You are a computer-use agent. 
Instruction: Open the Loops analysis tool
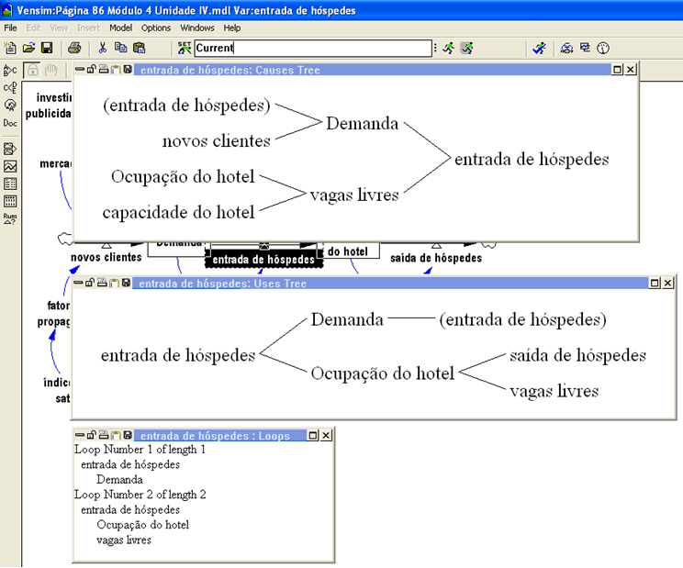pyautogui.click(x=10, y=105)
